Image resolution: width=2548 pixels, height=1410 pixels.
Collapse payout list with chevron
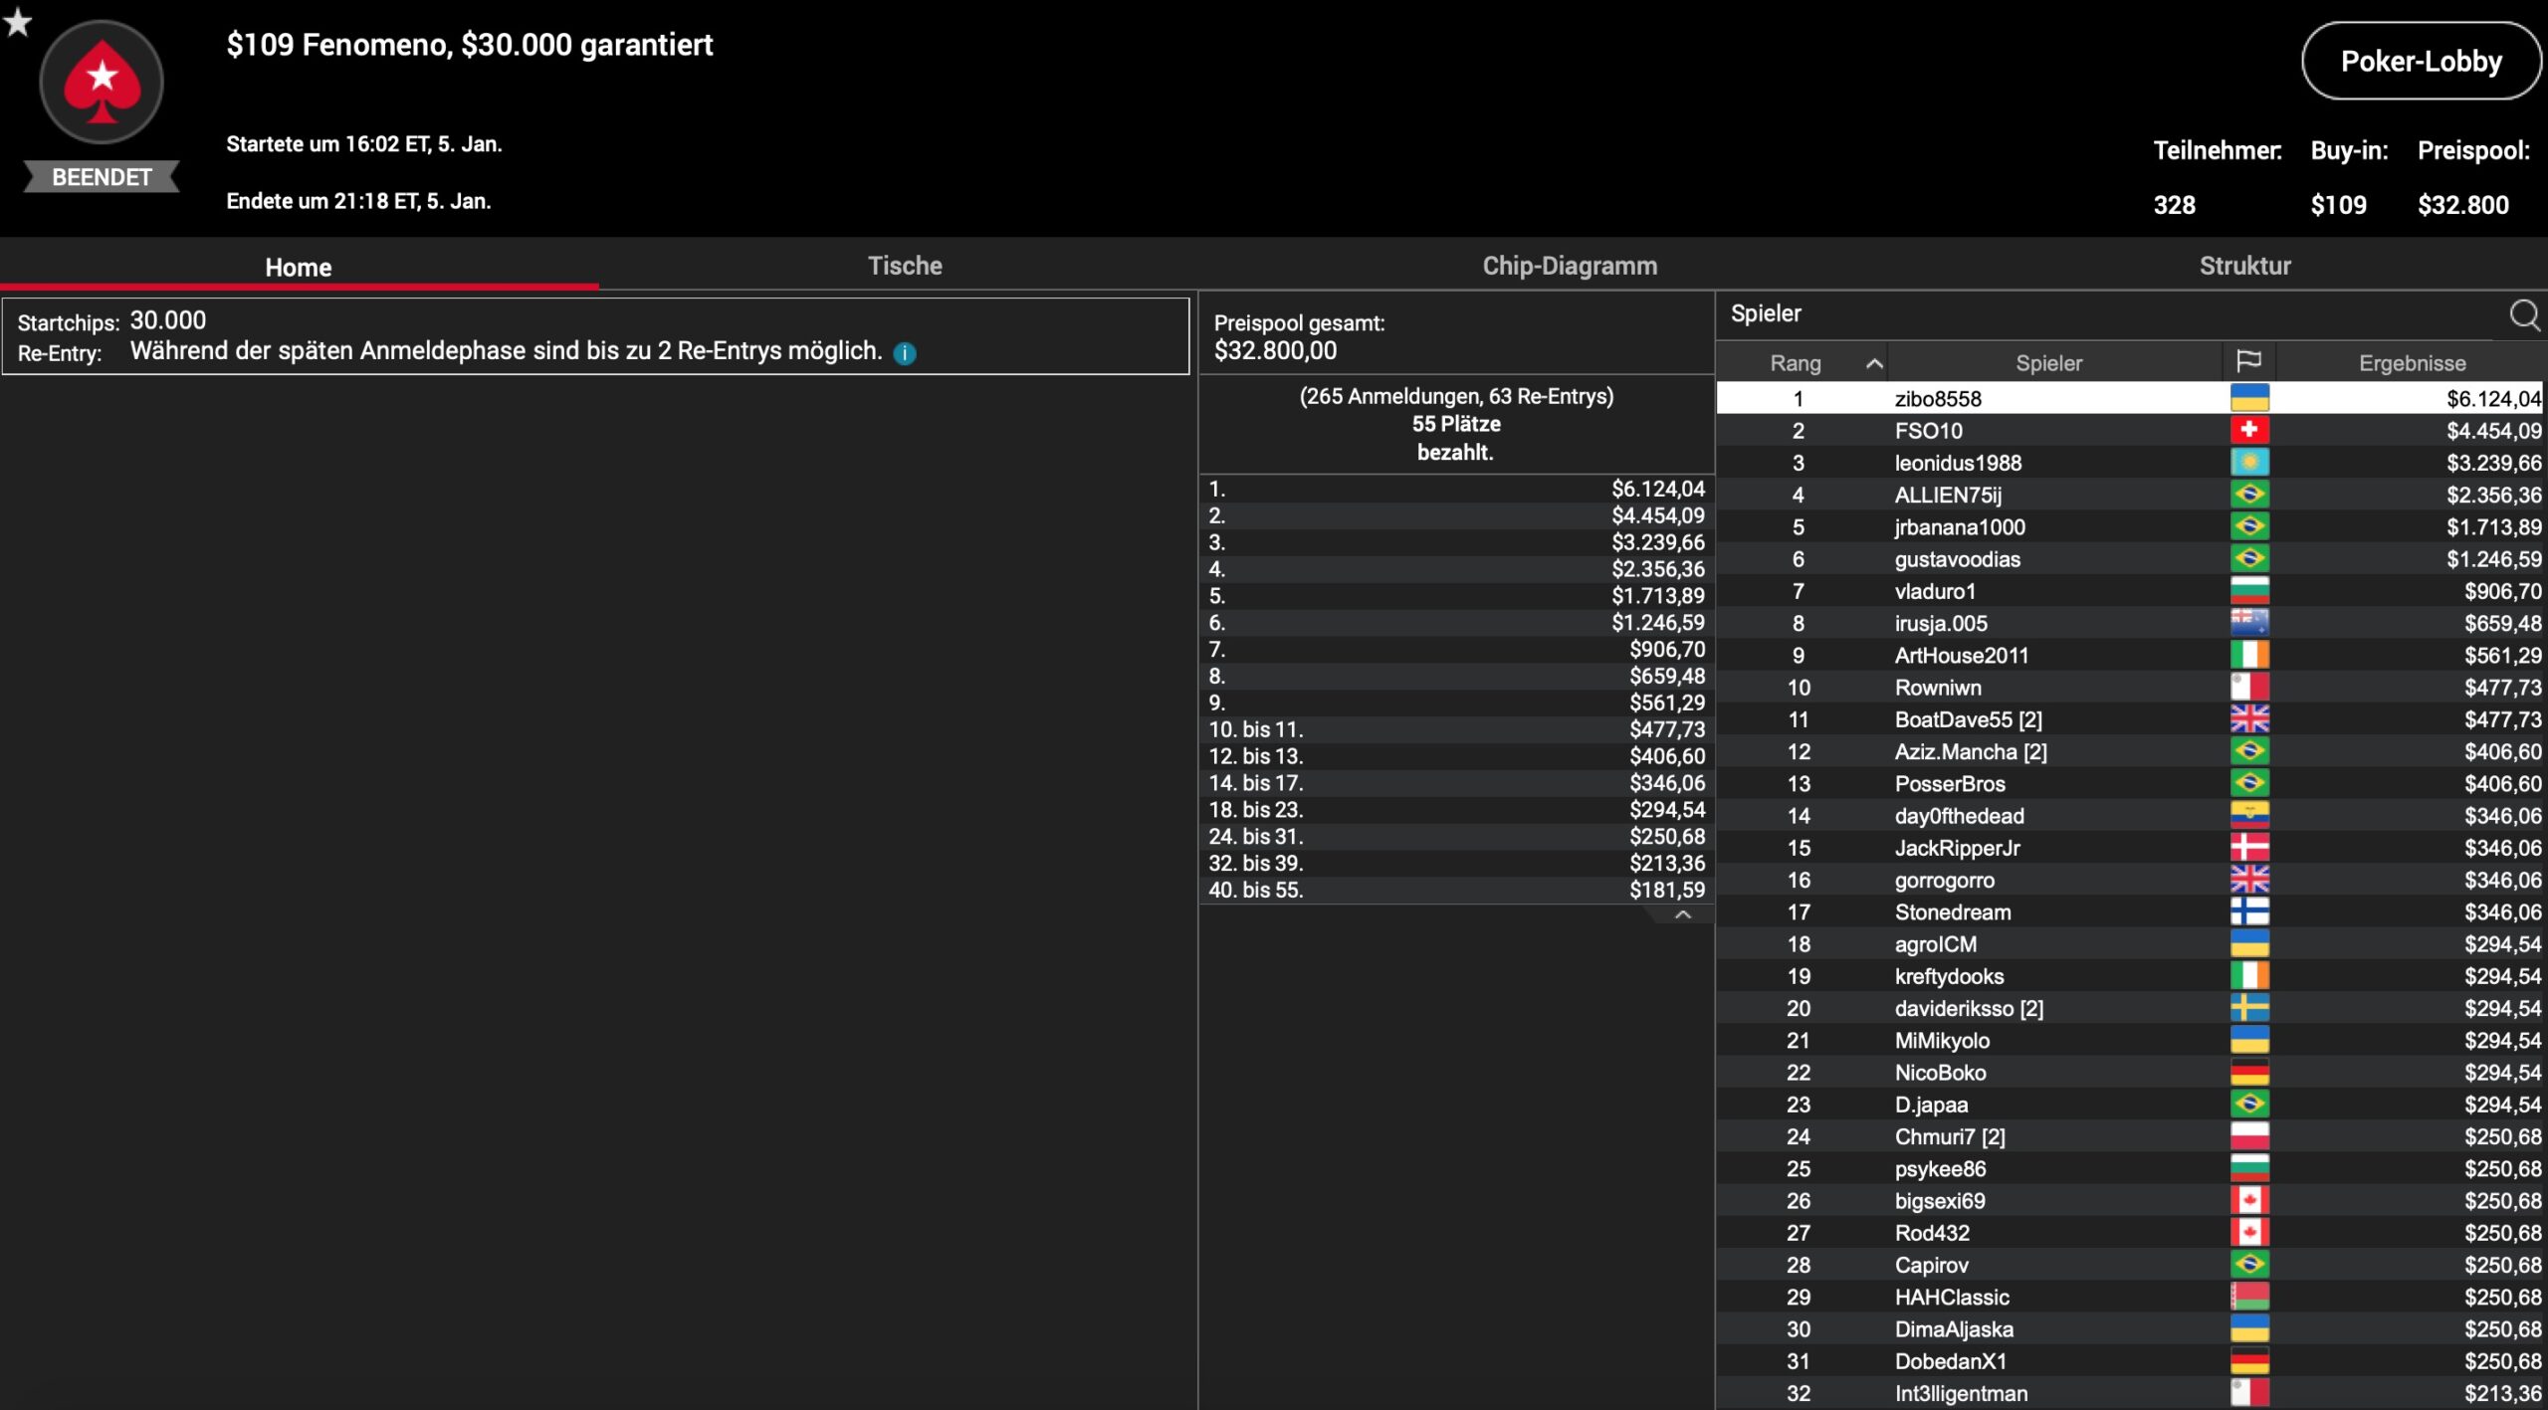coord(1682,914)
